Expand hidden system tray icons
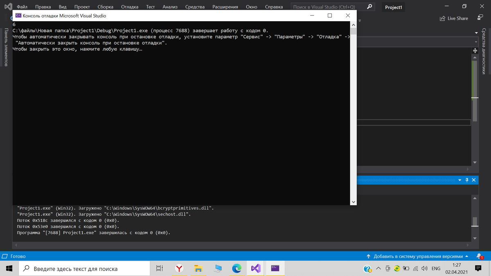Viewport: 491px width, 276px height. click(x=378, y=269)
